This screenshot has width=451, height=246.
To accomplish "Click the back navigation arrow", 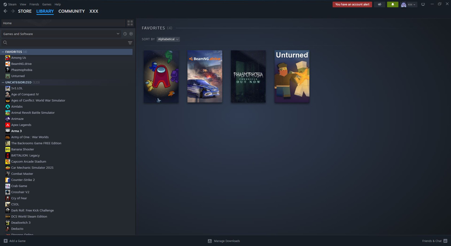I will tap(5, 11).
